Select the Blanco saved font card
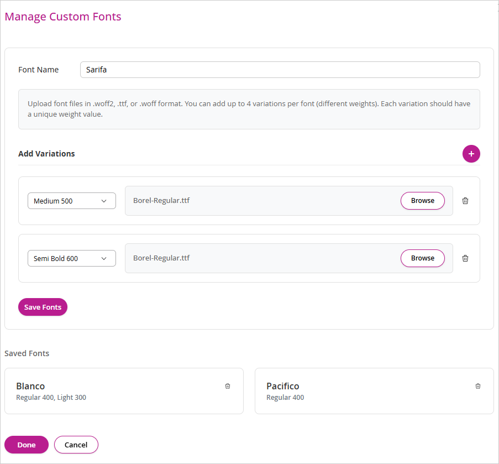 [x=124, y=390]
